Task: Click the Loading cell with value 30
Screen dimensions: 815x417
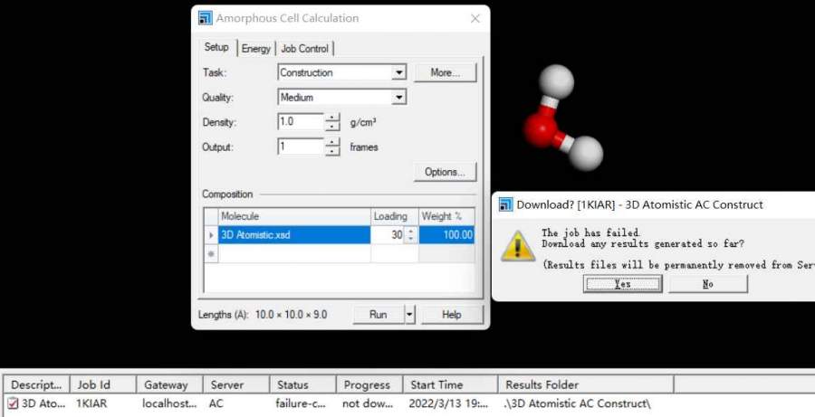Action: tap(388, 234)
